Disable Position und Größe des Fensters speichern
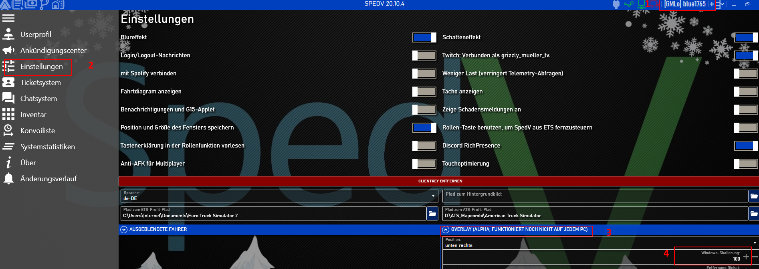Viewport: 759px width, 269px height. tap(424, 127)
